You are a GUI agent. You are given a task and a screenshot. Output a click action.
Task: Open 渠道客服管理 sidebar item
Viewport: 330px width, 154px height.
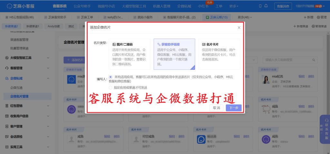(x=19, y=40)
